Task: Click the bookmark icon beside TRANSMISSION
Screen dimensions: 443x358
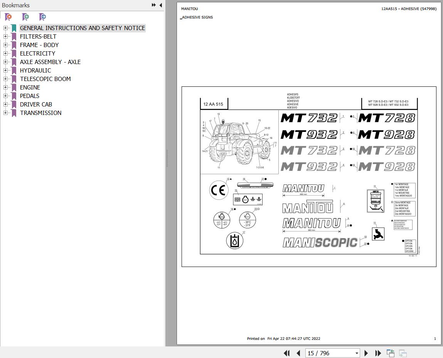Action: point(14,113)
